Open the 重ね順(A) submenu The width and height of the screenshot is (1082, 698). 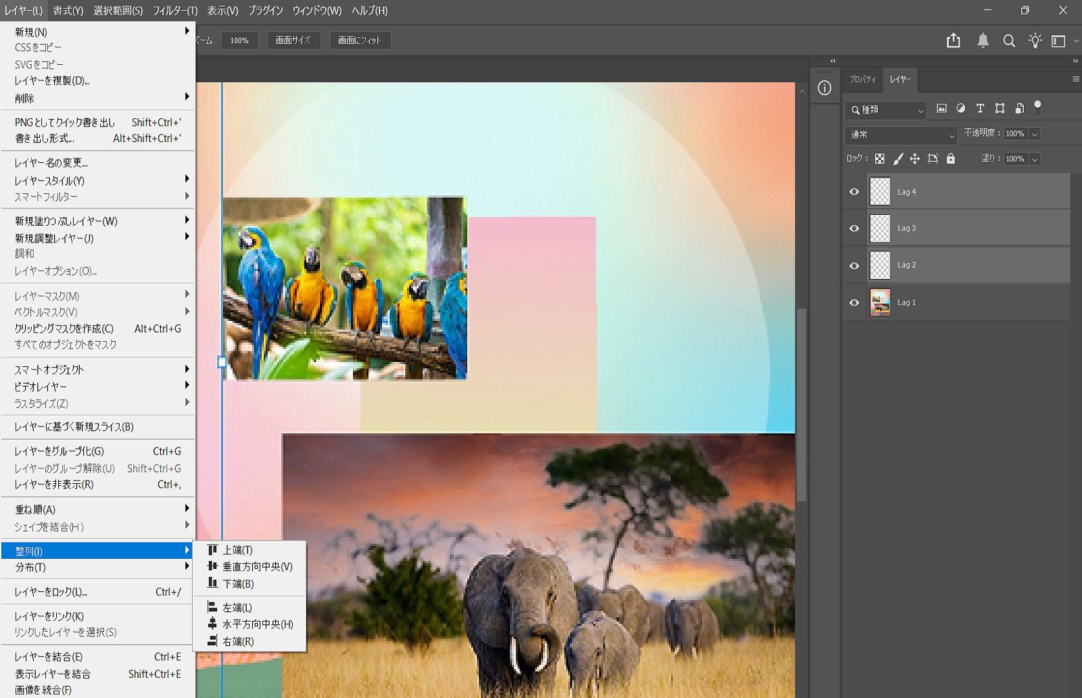coord(98,509)
